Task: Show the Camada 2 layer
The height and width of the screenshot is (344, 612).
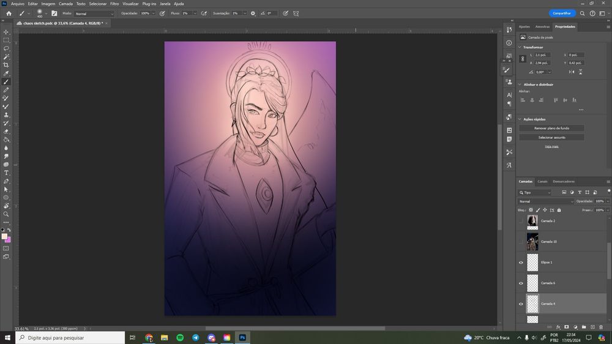Action: [x=521, y=221]
